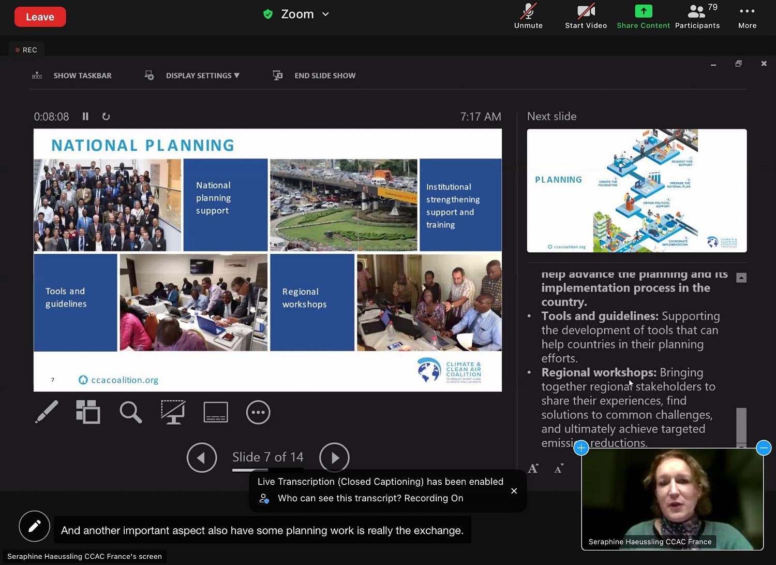Viewport: 776px width, 565px height.
Task: Toggle black or unblack slide show
Action: coord(173,412)
